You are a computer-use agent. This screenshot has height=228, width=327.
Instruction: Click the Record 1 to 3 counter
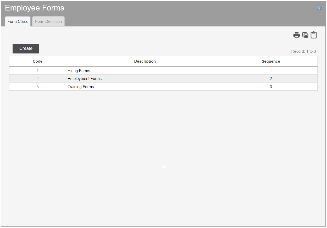point(303,51)
